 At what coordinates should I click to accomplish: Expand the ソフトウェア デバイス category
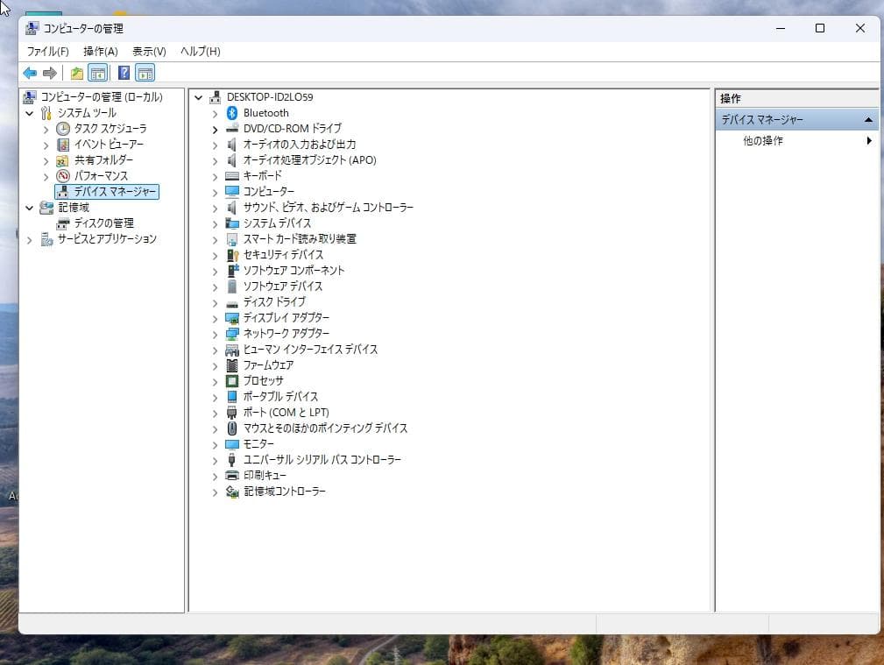tap(215, 287)
